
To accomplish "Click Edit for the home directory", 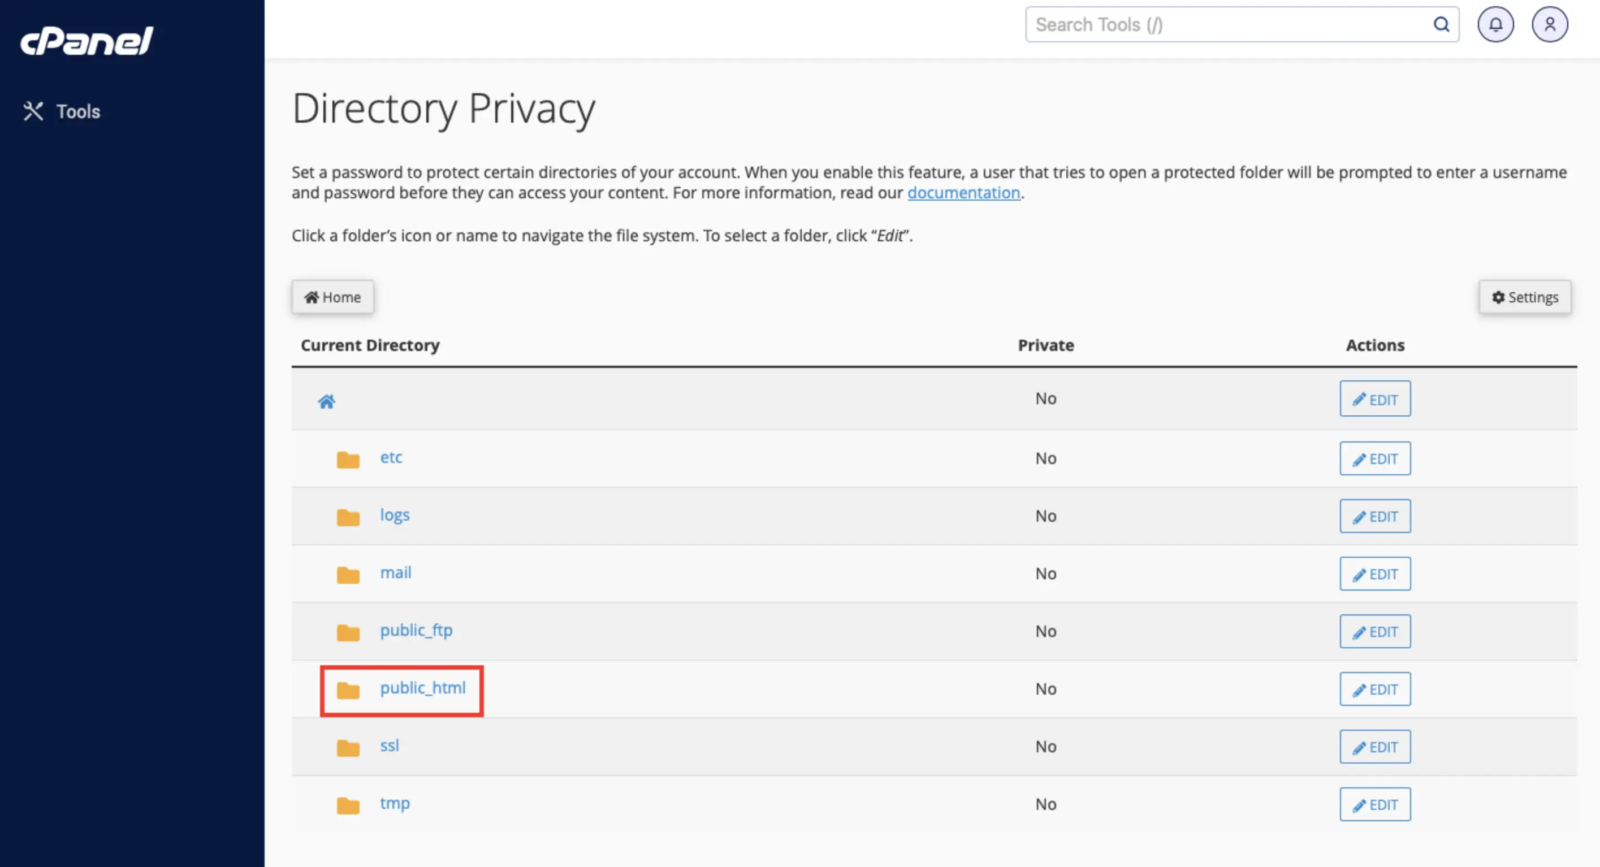I will tap(1374, 398).
